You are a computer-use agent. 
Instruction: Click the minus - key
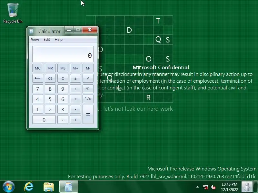[75, 109]
